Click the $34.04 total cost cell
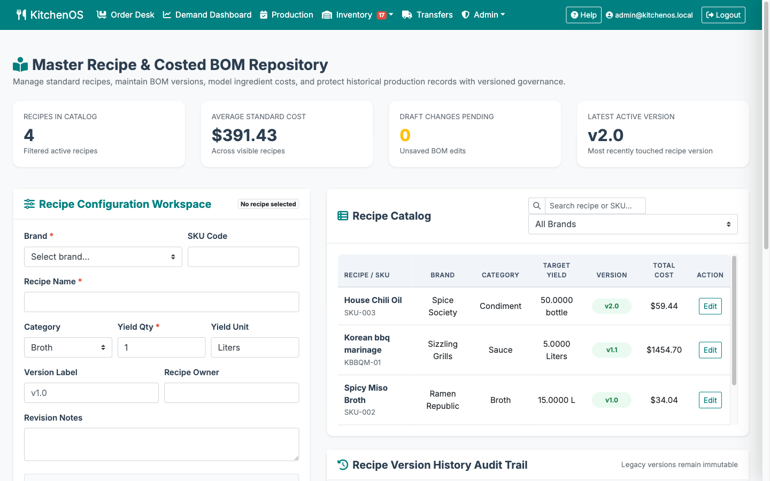This screenshot has height=481, width=770. [664, 400]
